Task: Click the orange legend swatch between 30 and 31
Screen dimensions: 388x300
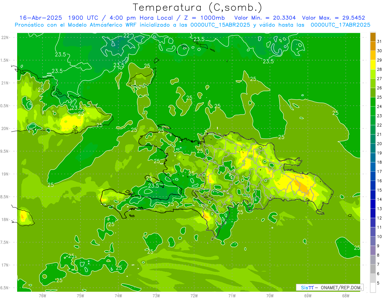Action: (x=373, y=46)
